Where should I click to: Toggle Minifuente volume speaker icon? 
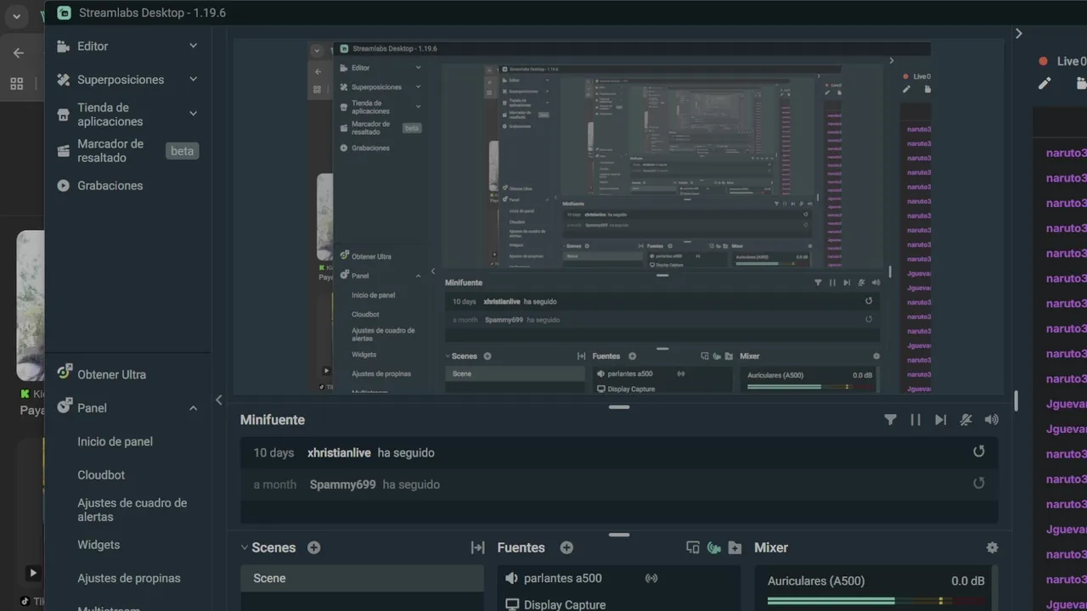[x=991, y=419]
